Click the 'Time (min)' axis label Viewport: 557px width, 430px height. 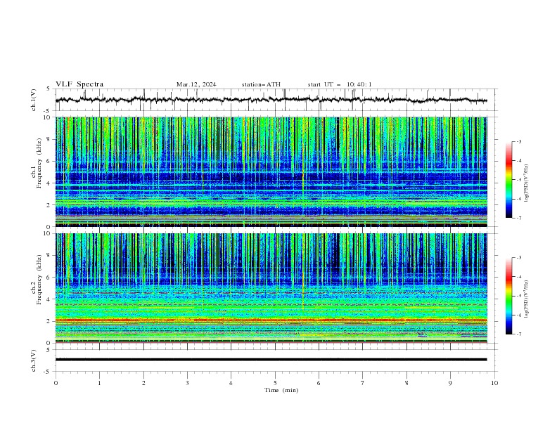[281, 390]
